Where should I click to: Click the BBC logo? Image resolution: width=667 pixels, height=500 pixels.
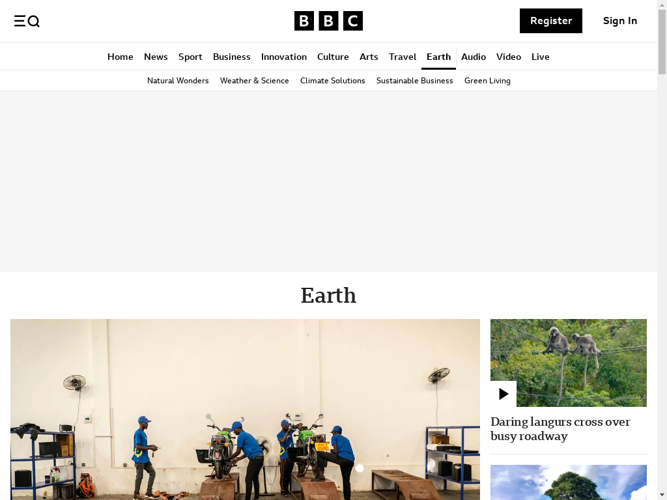(328, 21)
